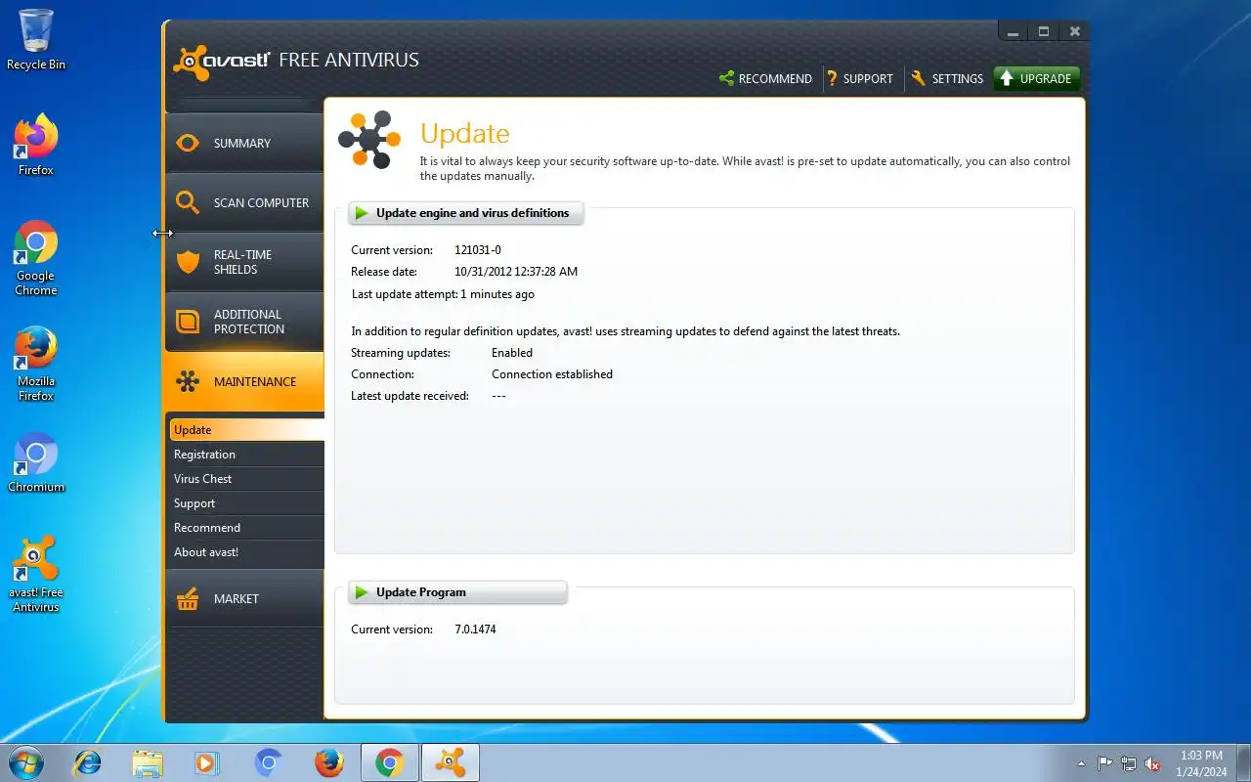Click the Update Program button
This screenshot has height=782, width=1251.
coord(457,592)
